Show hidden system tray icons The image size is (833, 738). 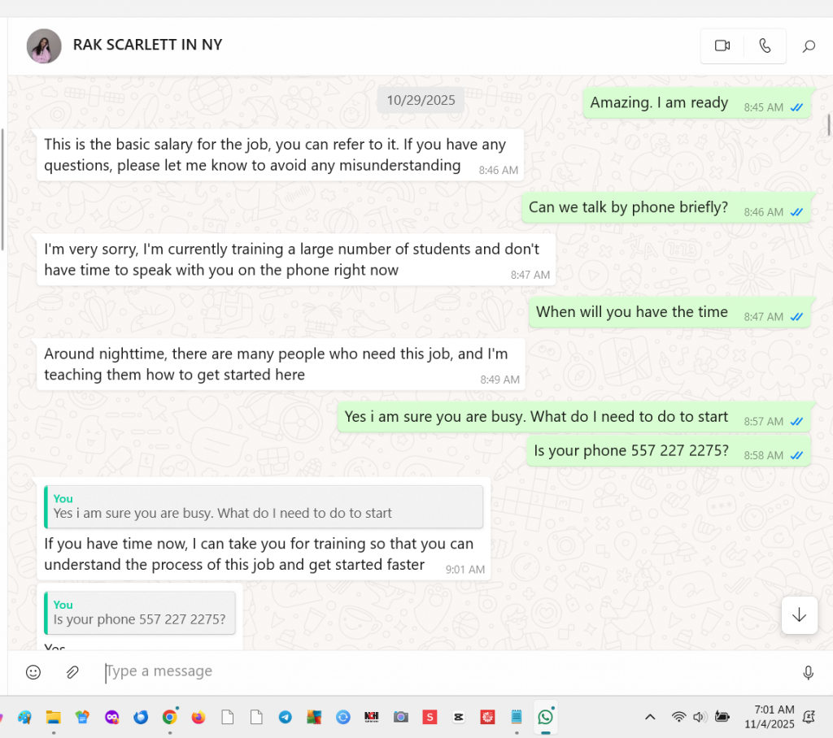click(650, 717)
